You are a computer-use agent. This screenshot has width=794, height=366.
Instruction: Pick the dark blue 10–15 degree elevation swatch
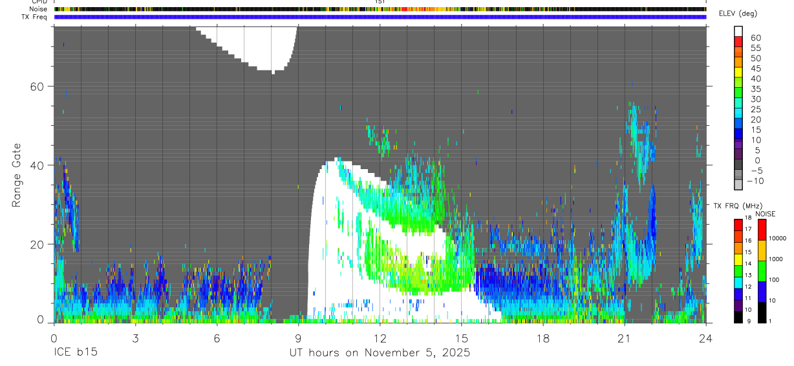pos(738,132)
